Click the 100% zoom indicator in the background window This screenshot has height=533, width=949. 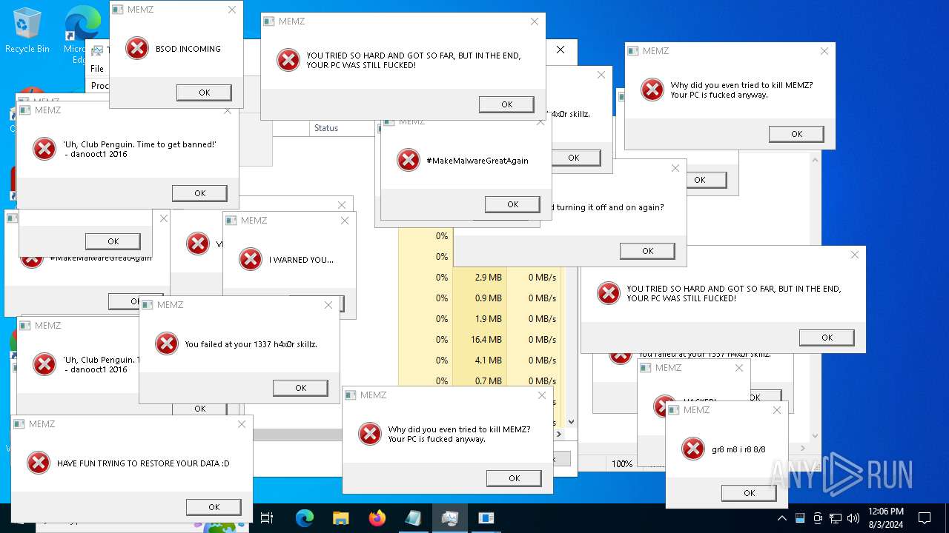coord(621,464)
